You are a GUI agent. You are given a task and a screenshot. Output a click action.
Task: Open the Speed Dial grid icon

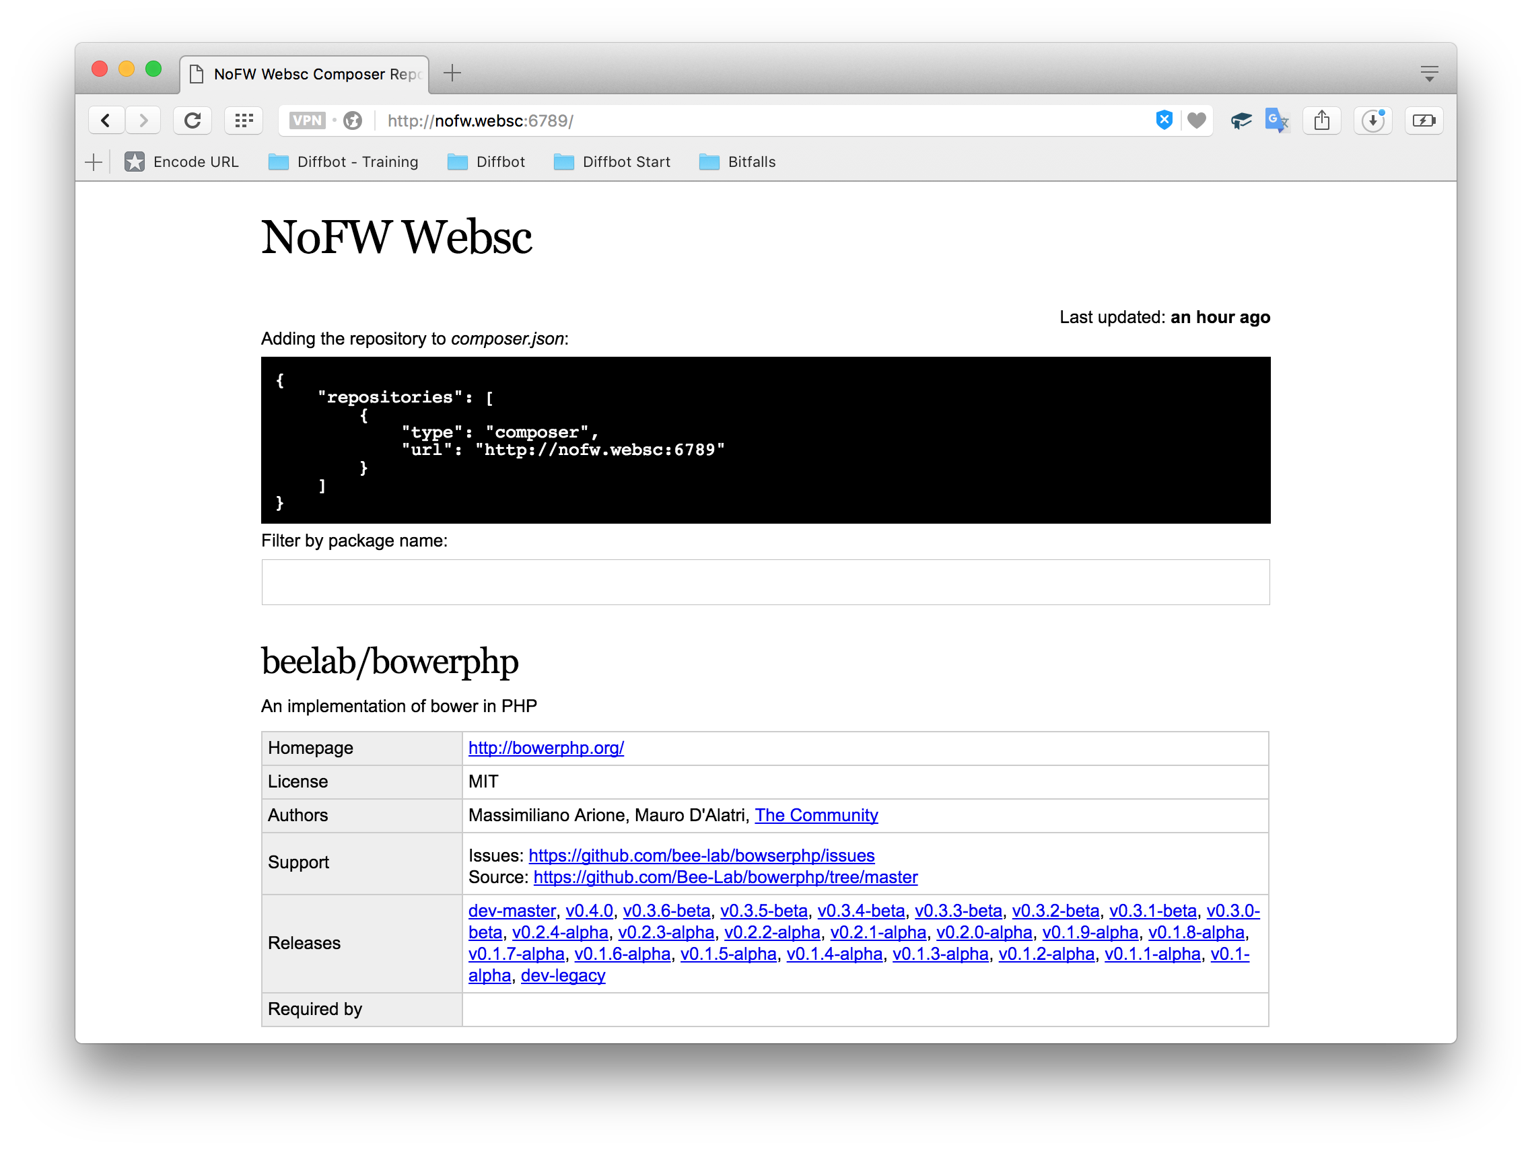(244, 120)
